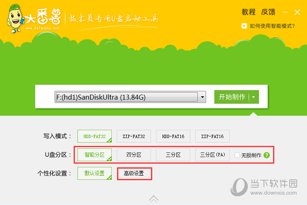This screenshot has height=205, width=307.
Task: Open the USB drive selection dropdown
Action: click(x=130, y=97)
